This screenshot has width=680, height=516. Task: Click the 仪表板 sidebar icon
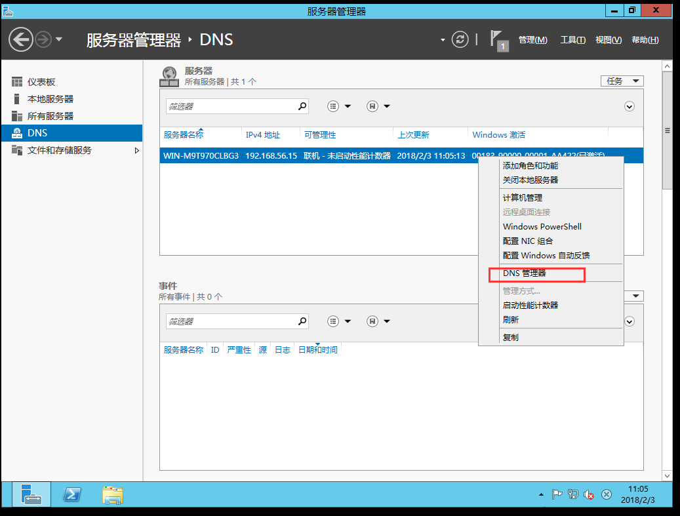tap(17, 82)
